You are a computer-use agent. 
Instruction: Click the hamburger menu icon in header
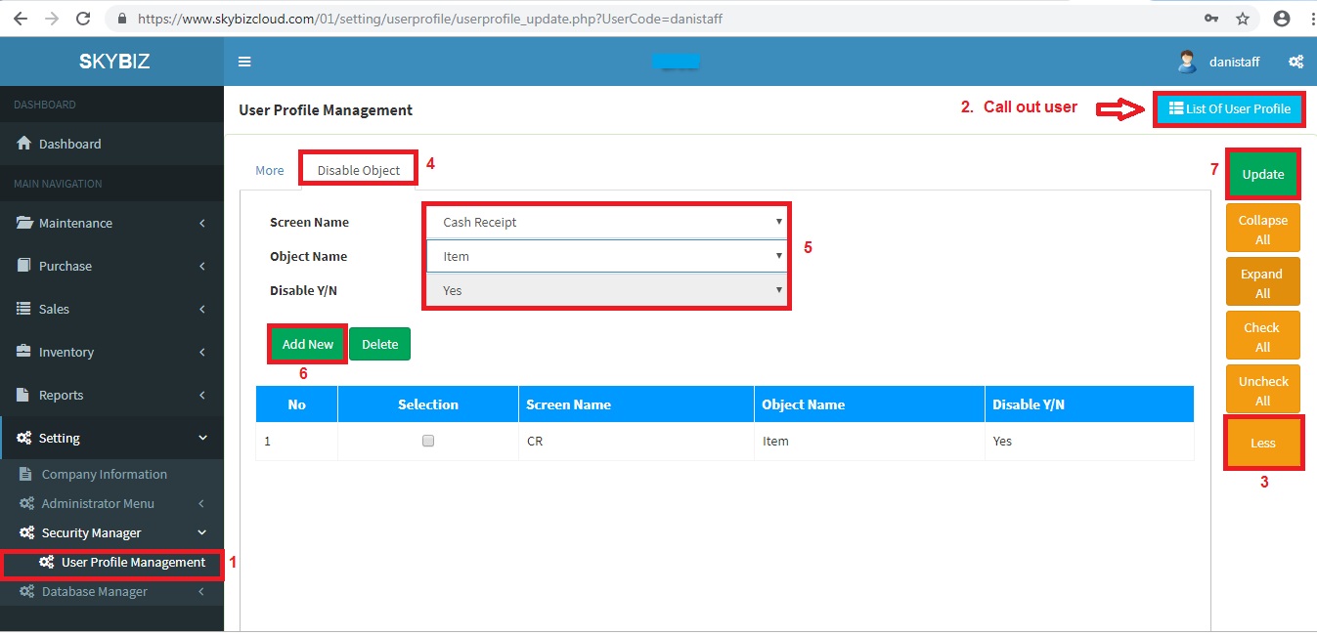tap(244, 62)
